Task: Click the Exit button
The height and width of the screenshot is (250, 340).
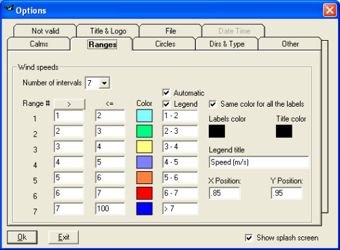Action: (64, 237)
